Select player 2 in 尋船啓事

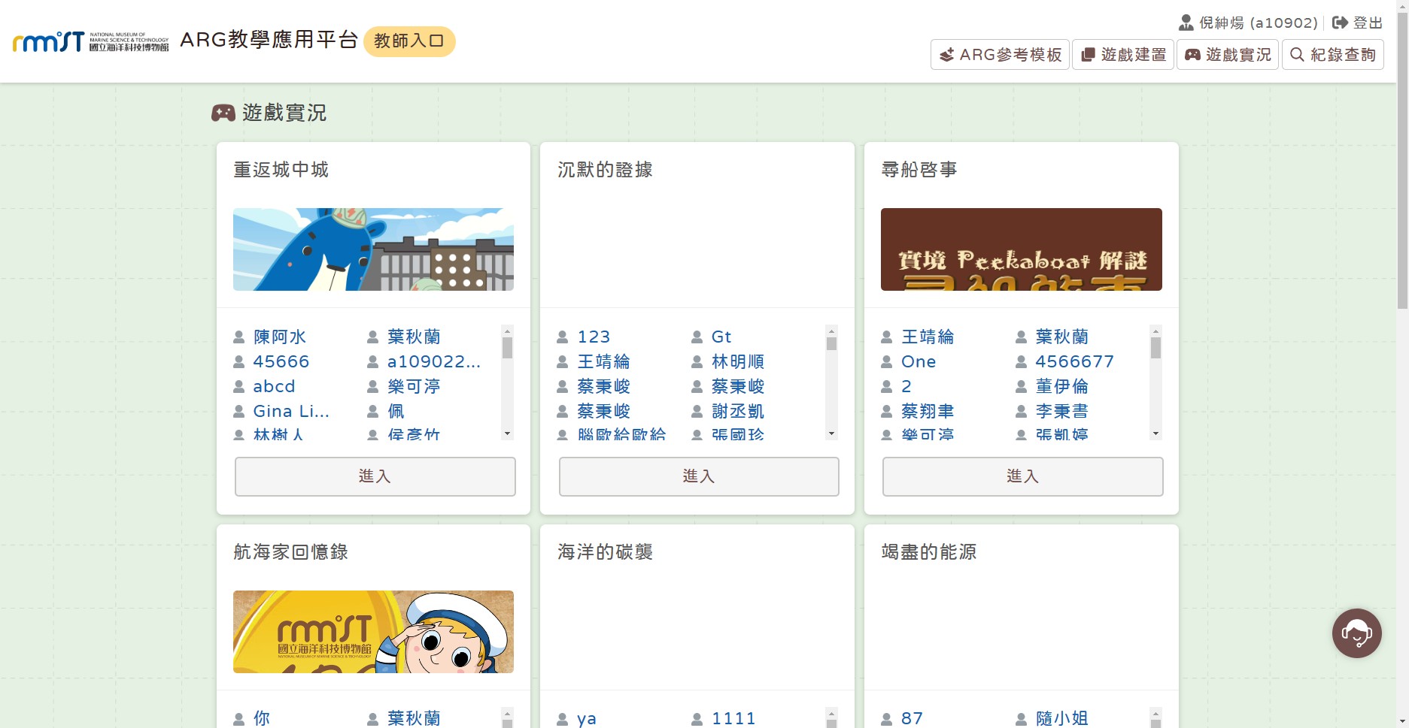pyautogui.click(x=906, y=387)
